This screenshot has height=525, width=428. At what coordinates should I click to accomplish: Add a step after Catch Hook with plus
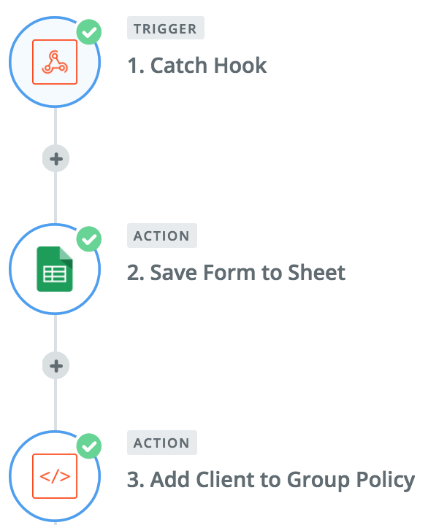[x=56, y=159]
